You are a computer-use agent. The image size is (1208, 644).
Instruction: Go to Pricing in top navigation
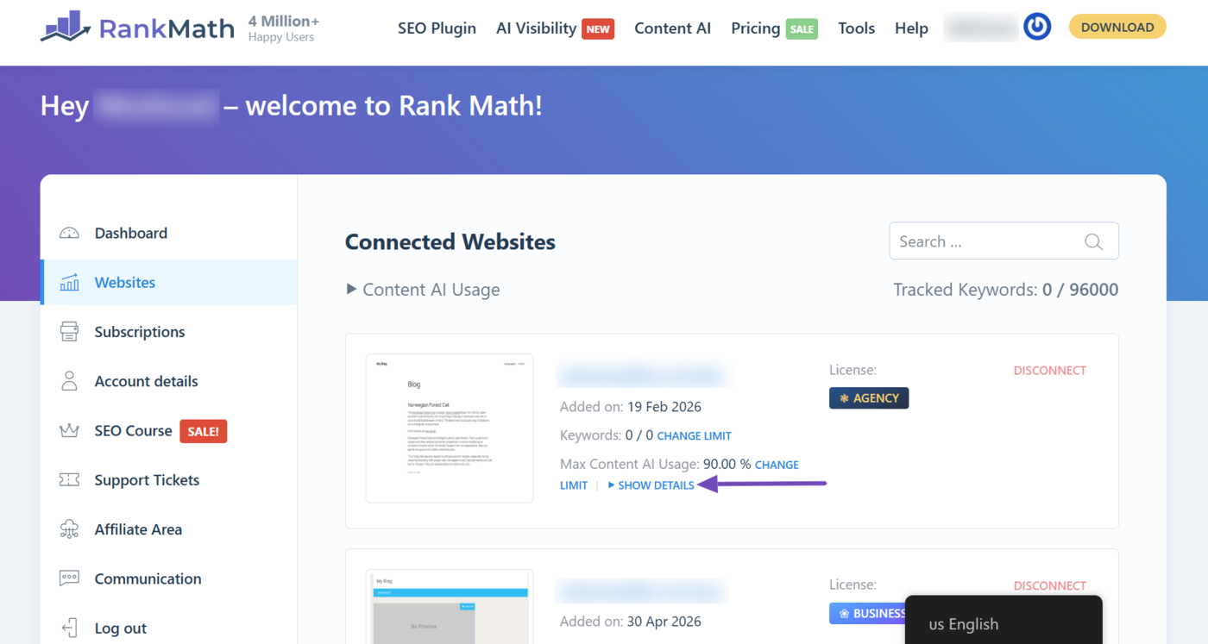pos(755,28)
